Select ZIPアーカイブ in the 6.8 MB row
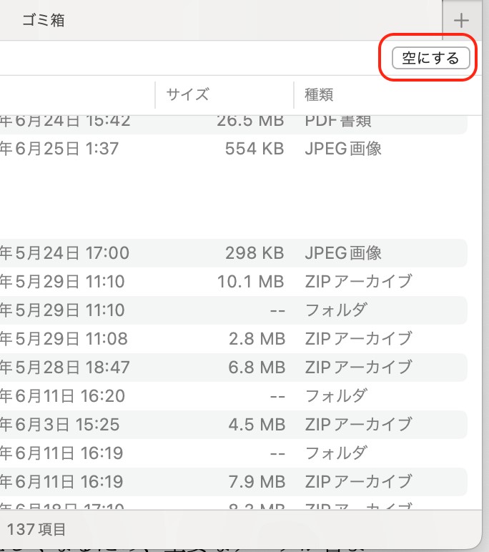 pyautogui.click(x=358, y=368)
